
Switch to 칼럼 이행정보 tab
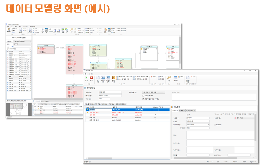pos(190,110)
